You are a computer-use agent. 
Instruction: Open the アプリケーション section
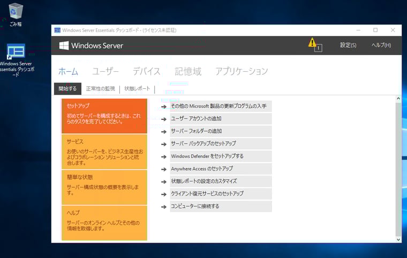click(x=241, y=71)
